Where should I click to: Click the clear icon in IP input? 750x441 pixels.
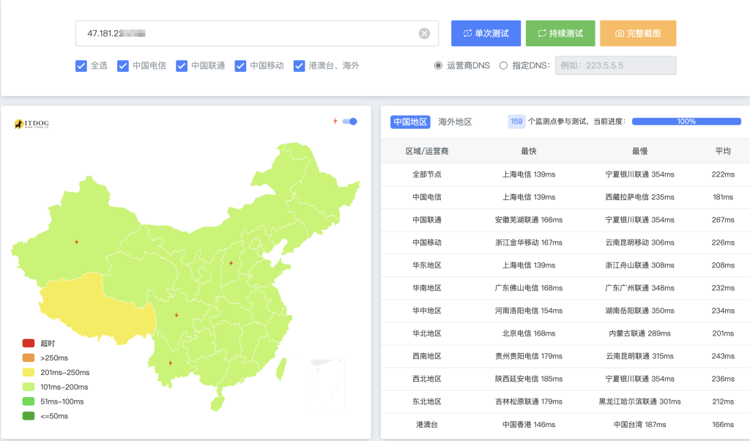pyautogui.click(x=424, y=34)
